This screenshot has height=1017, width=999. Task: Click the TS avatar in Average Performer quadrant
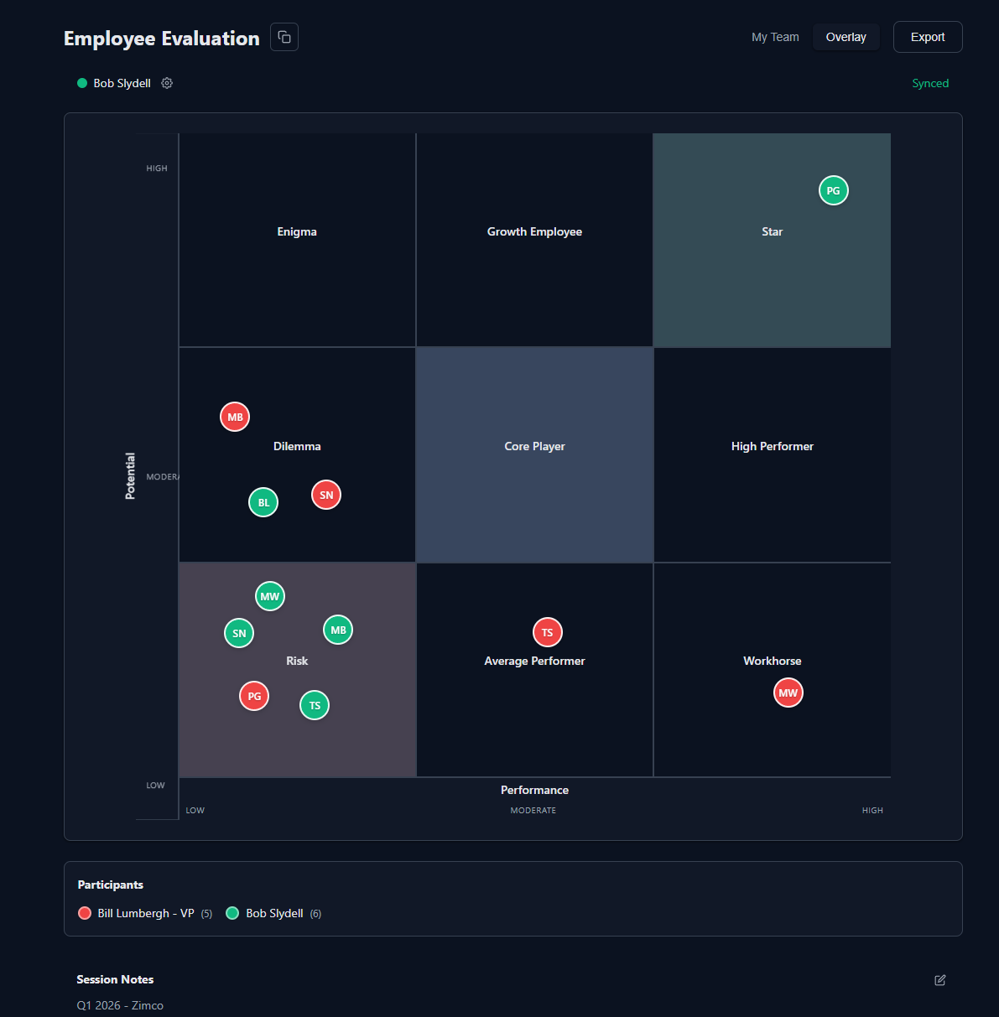pos(547,632)
